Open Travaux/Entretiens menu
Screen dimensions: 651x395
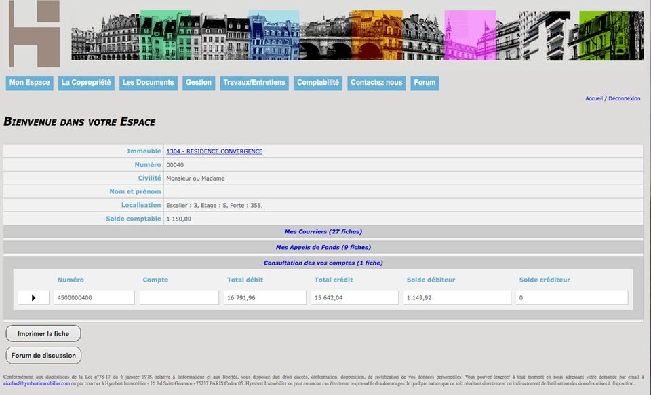click(254, 83)
